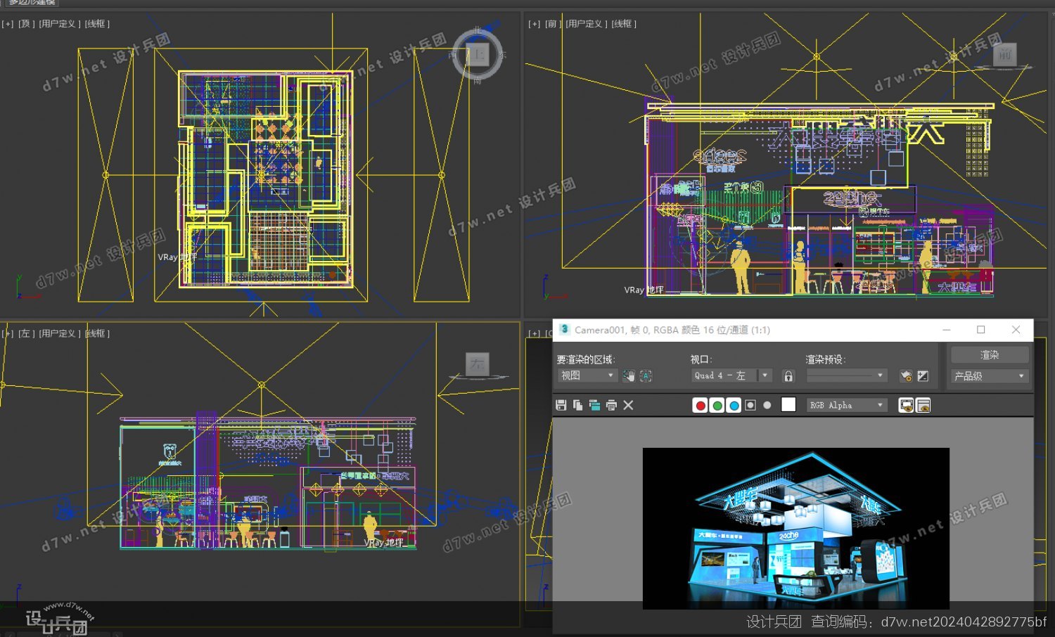Image resolution: width=1055 pixels, height=637 pixels.
Task: Close the Camera001 render window
Action: click(x=1016, y=330)
